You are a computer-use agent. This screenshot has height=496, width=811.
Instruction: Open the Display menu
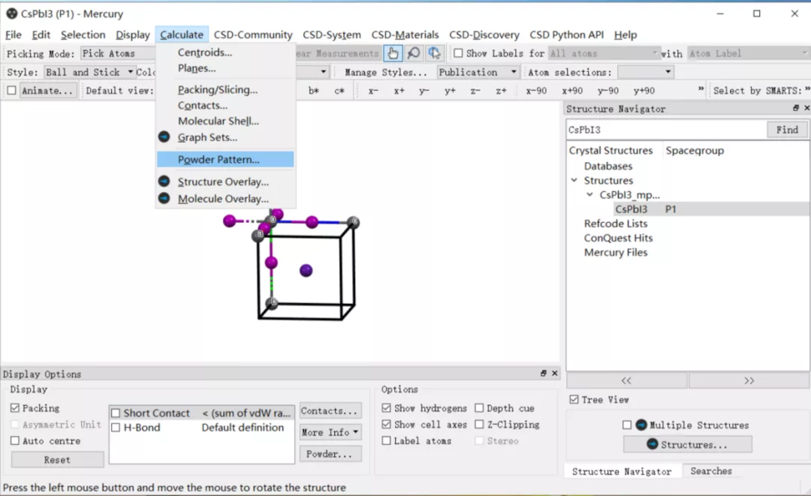pyautogui.click(x=132, y=35)
